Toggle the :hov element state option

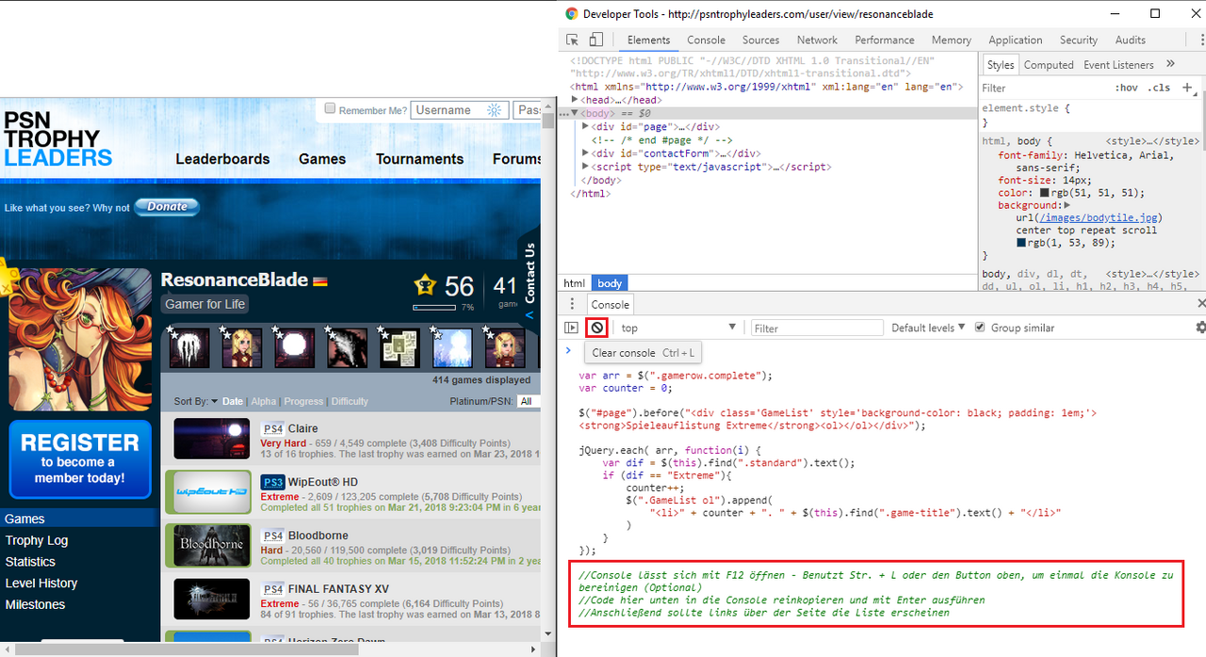pyautogui.click(x=1126, y=88)
